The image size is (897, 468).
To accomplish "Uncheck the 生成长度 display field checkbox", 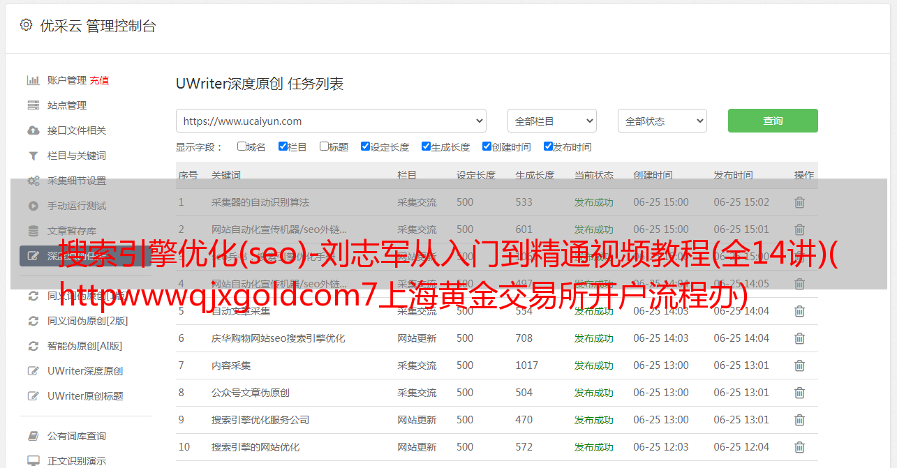I will pos(426,146).
